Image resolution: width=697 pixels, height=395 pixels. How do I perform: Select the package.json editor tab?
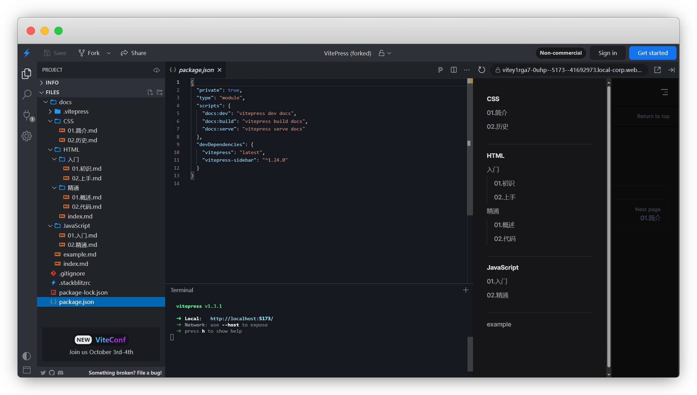coord(196,70)
